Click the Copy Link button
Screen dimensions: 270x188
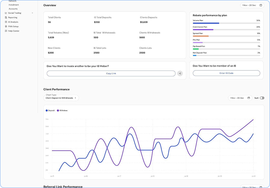(x=111, y=73)
